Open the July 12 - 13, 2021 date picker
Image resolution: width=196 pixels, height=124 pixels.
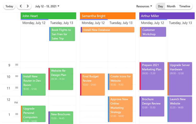coord(47,6)
